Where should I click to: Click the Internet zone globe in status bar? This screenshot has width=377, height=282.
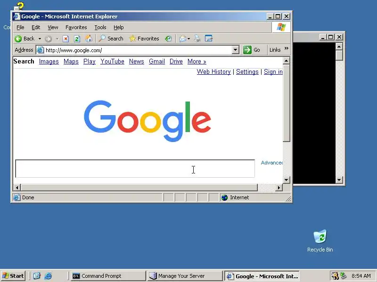point(225,197)
